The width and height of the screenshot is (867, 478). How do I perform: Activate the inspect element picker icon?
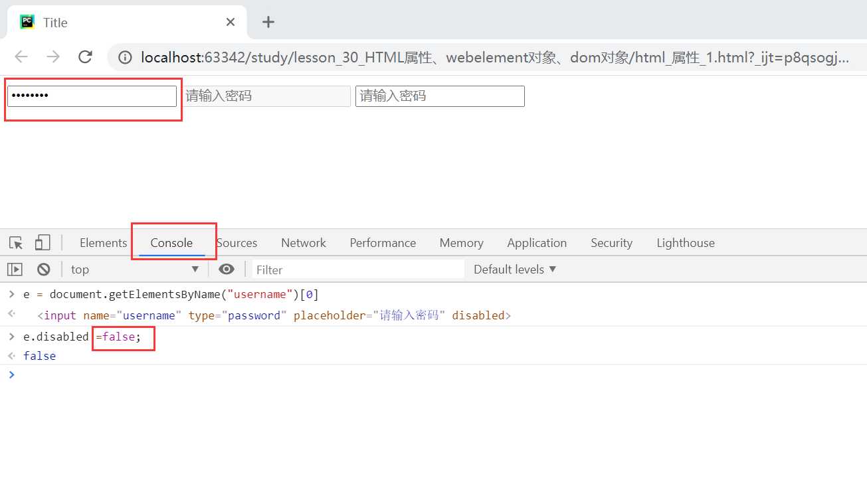(17, 243)
